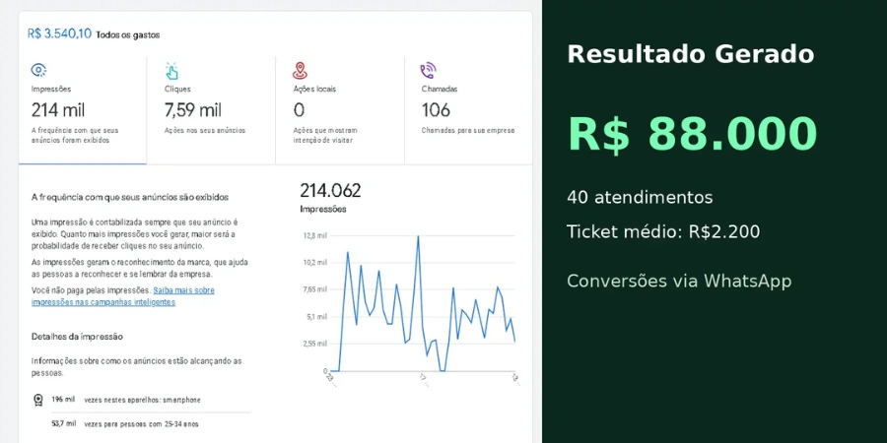The image size is (887, 443).
Task: Open the 'Saiba mais sobre impressões' link
Action: 123,296
